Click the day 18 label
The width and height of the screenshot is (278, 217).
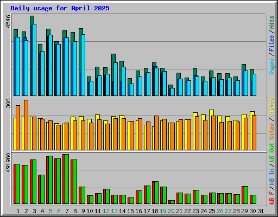[155, 211]
